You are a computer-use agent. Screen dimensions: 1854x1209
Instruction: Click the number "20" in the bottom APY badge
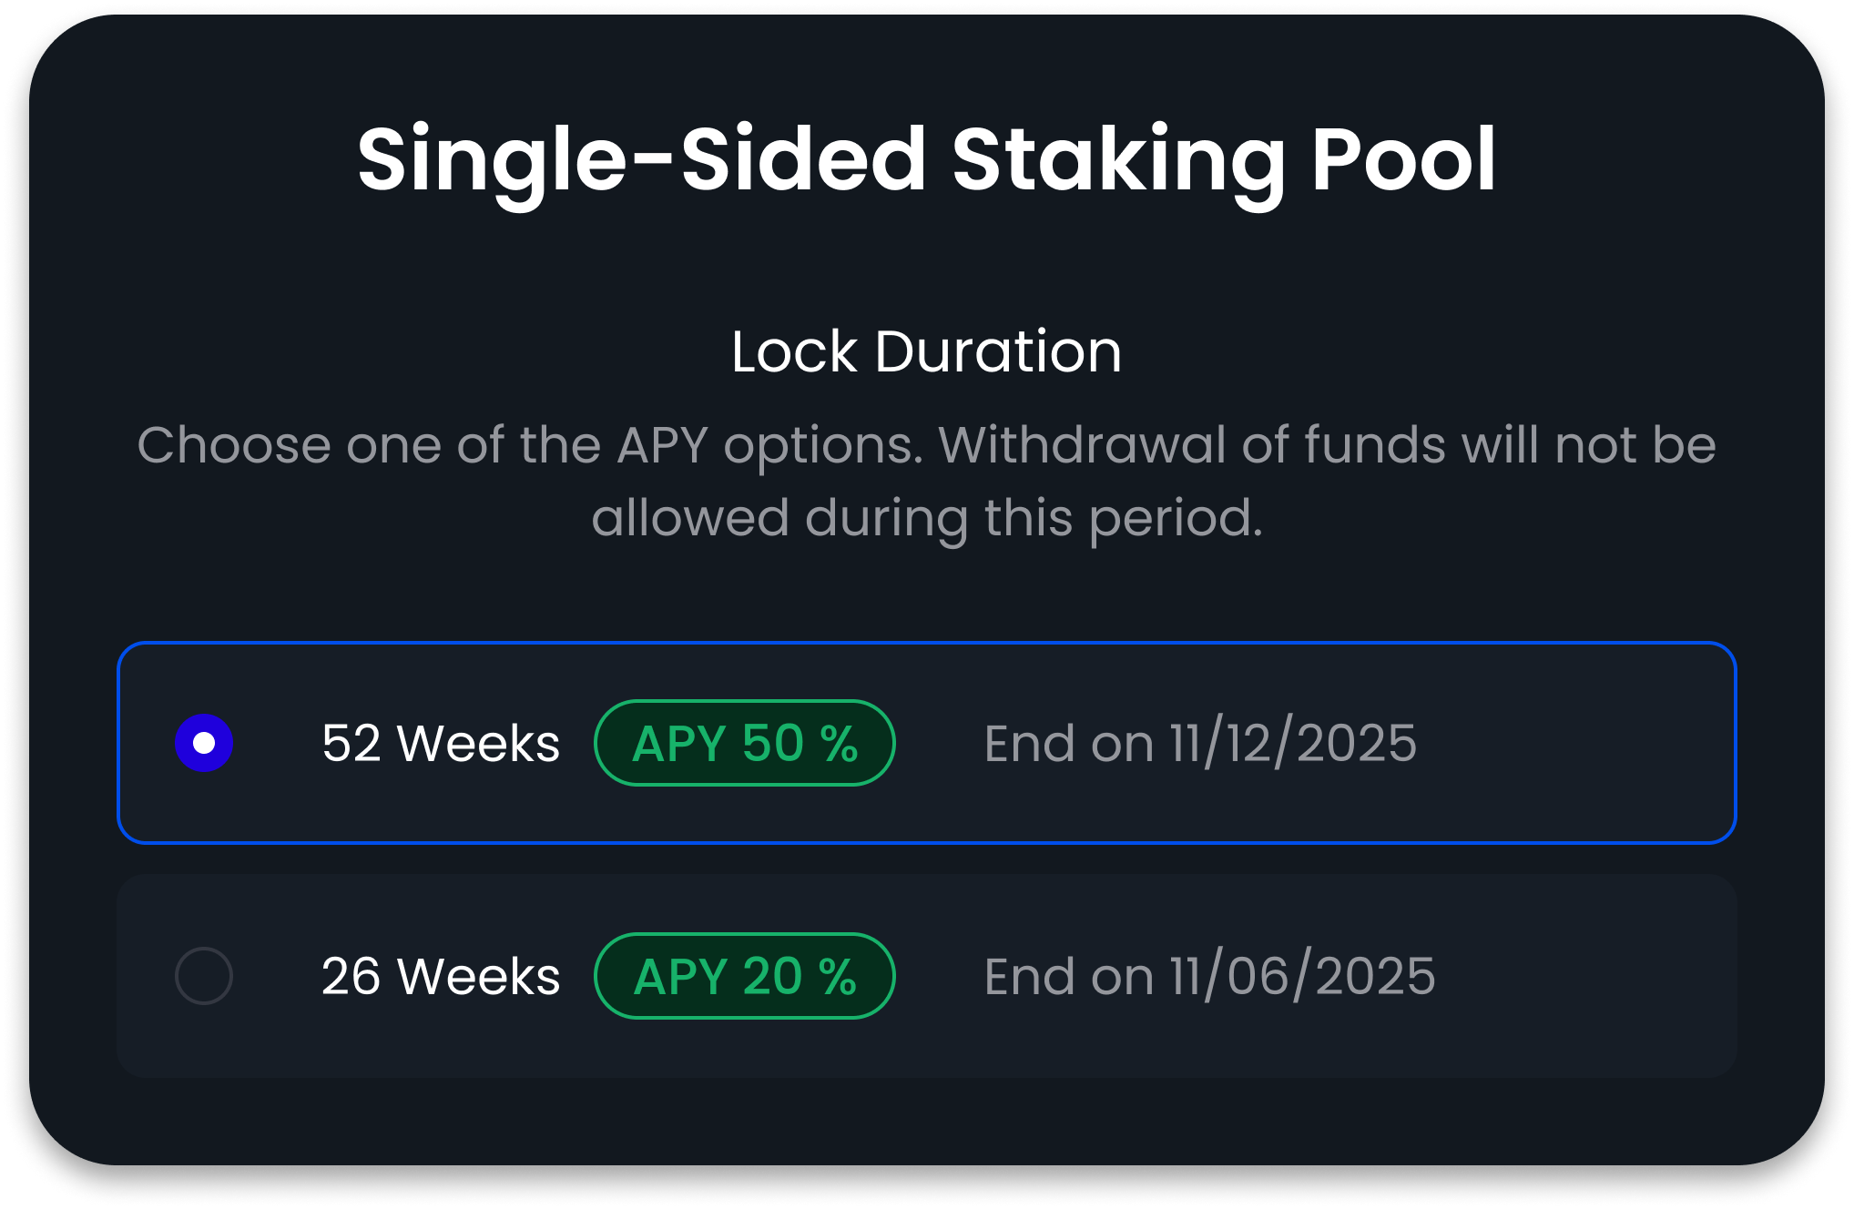point(773,976)
